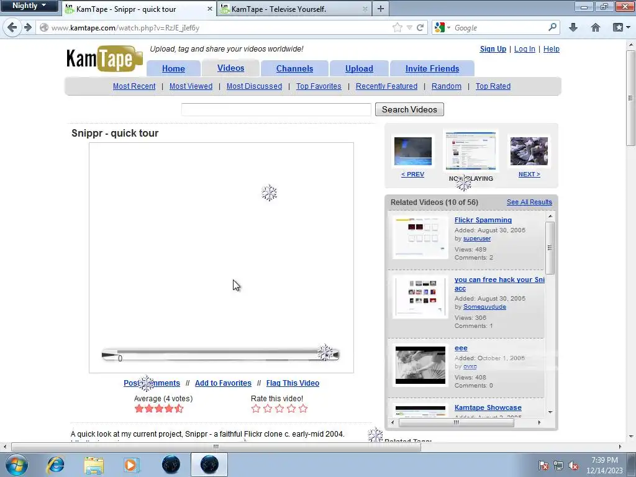Click the Action Center flag tray icon
The height and width of the screenshot is (477, 636).
(543, 465)
